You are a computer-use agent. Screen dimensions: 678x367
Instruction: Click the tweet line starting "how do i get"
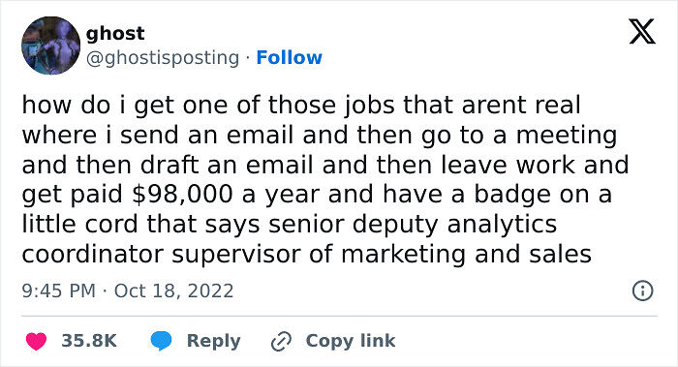[x=301, y=105]
